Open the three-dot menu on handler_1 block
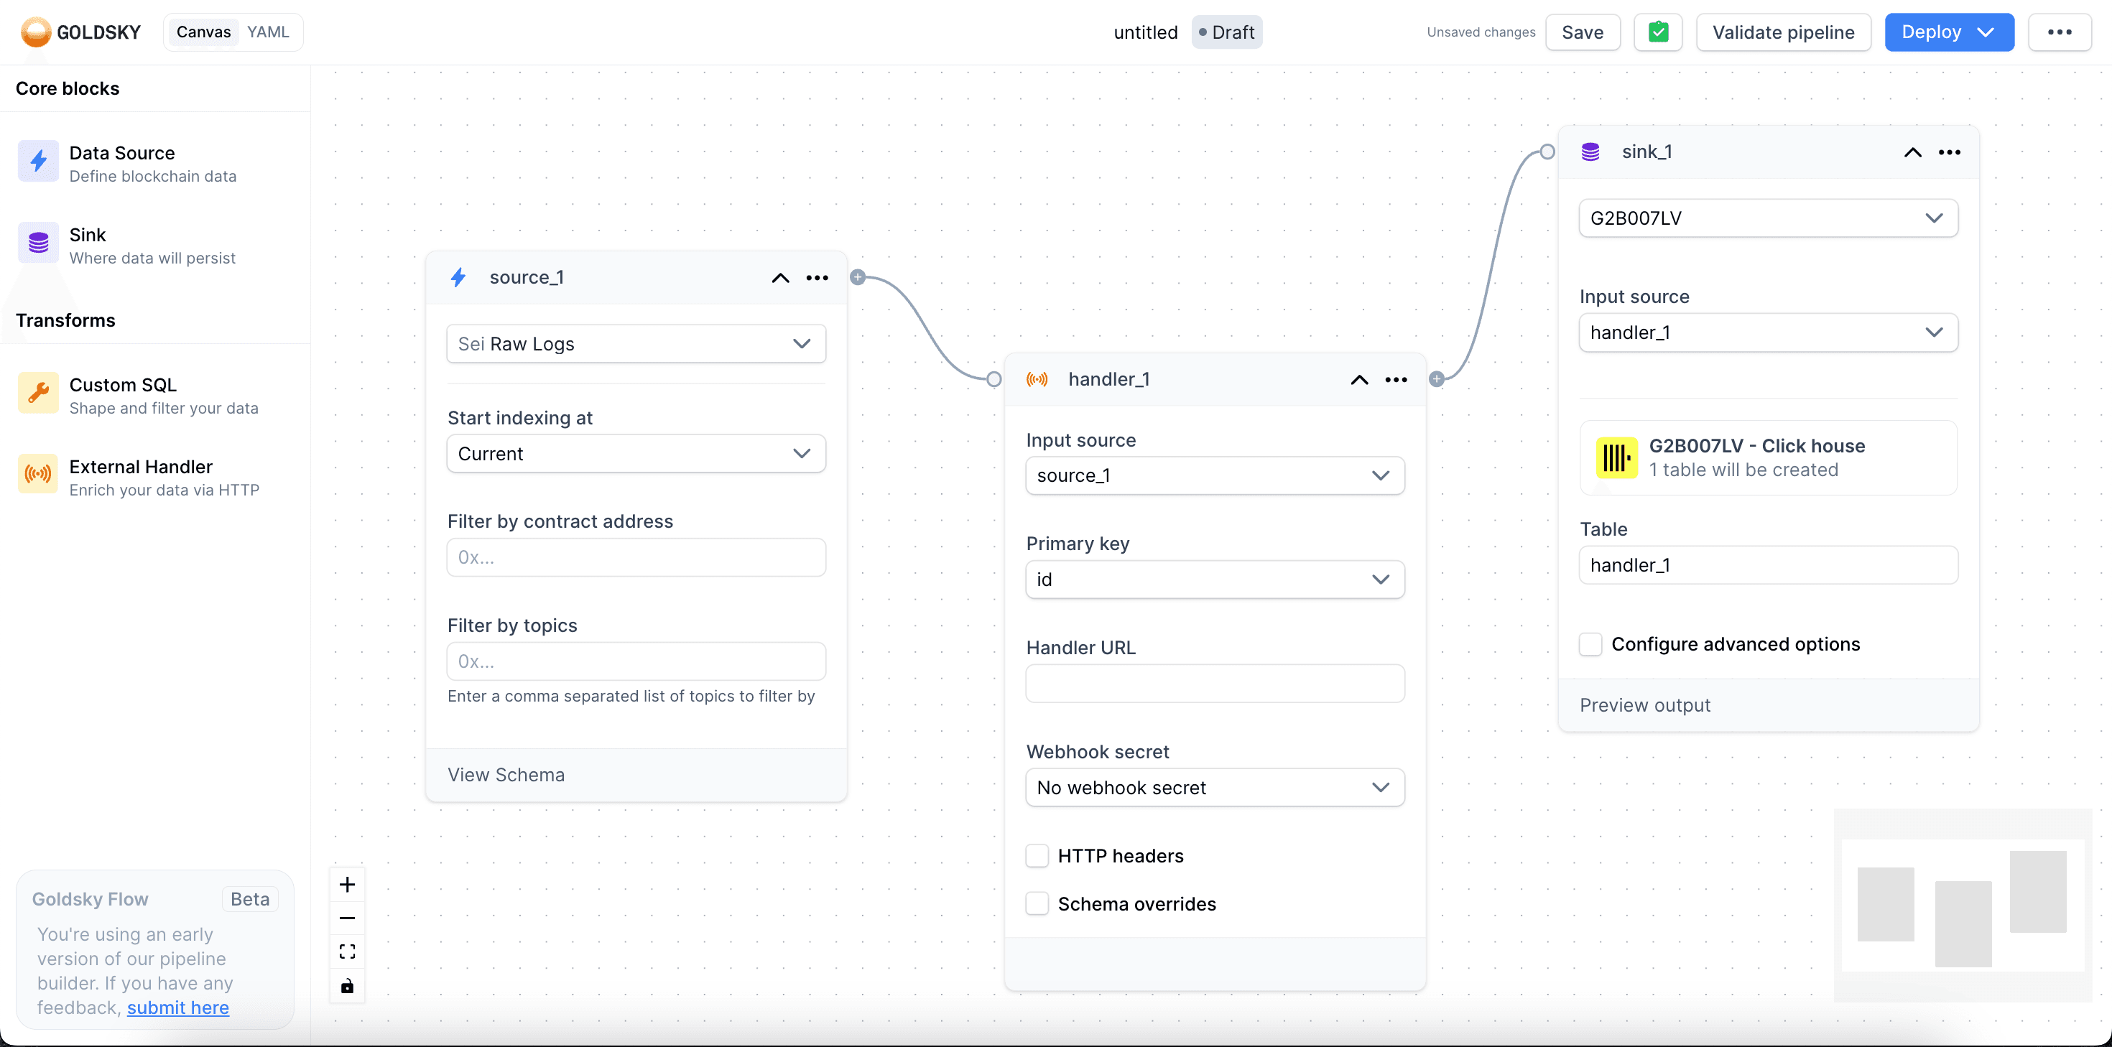 point(1395,378)
